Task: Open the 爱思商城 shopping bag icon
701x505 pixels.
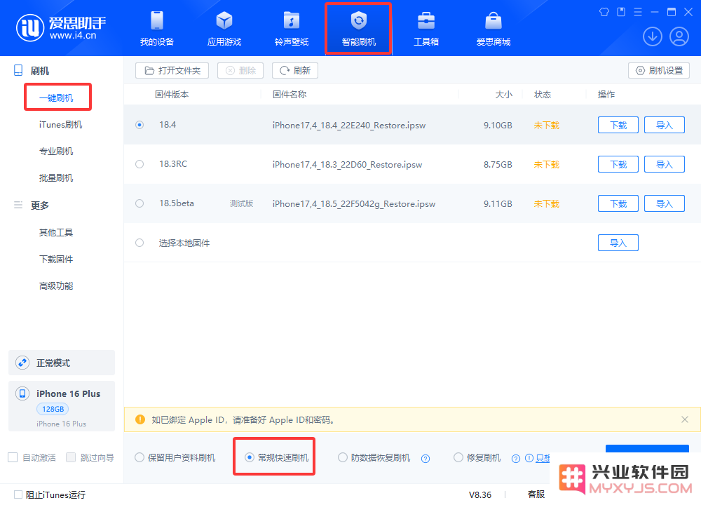Action: tap(494, 20)
